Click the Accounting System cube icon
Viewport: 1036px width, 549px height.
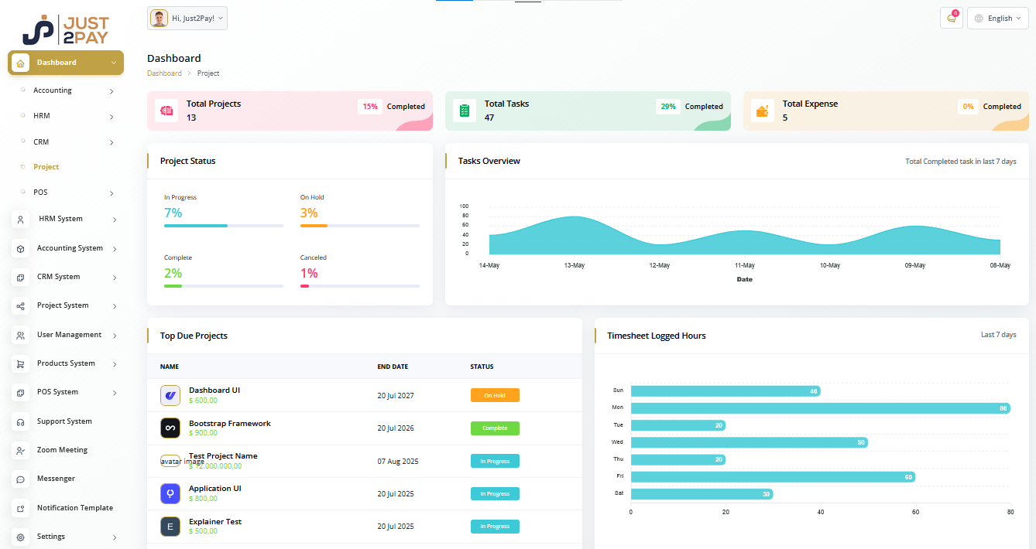20,248
